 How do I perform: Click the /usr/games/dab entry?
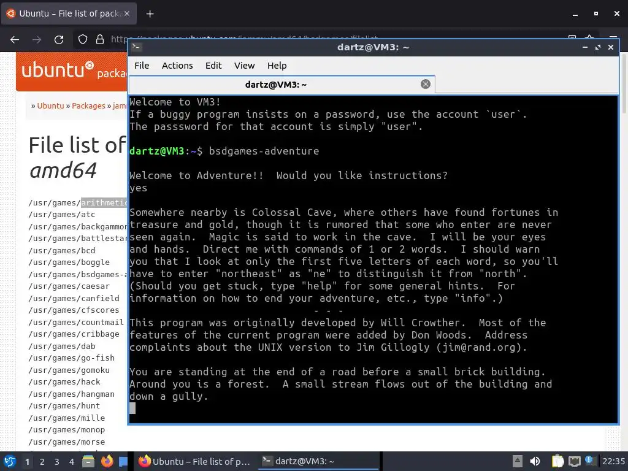point(62,346)
